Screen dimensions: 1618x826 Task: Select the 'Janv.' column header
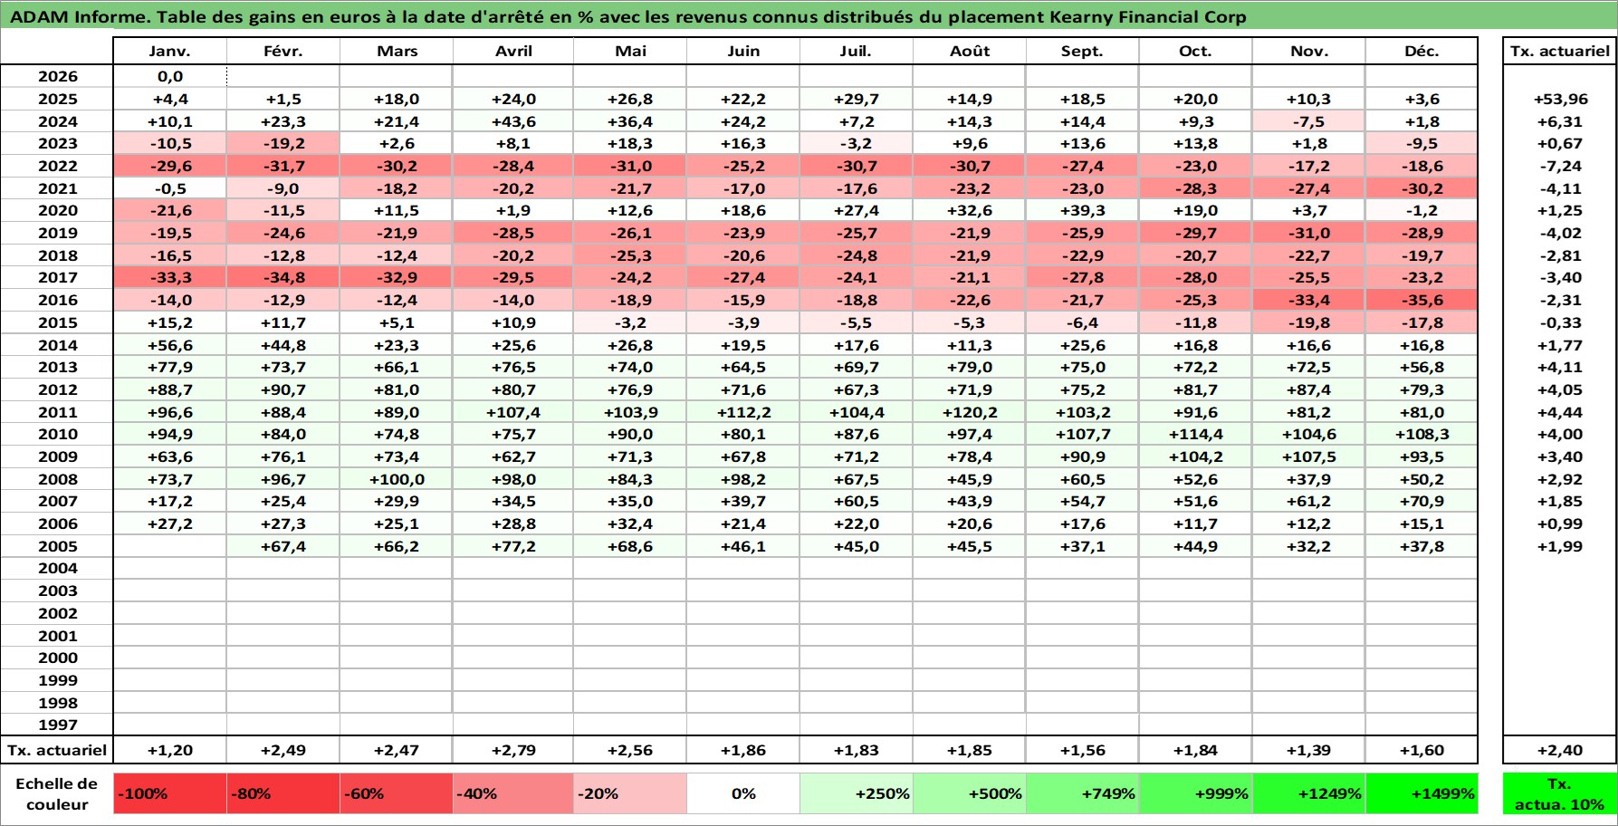170,51
